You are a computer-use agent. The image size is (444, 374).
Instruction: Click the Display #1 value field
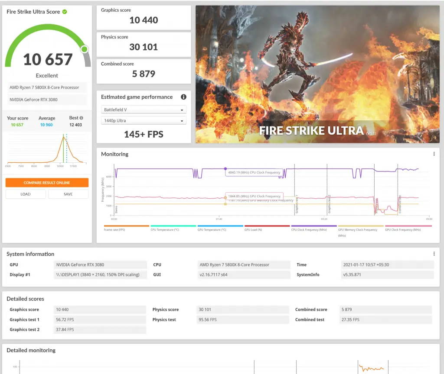(100, 275)
